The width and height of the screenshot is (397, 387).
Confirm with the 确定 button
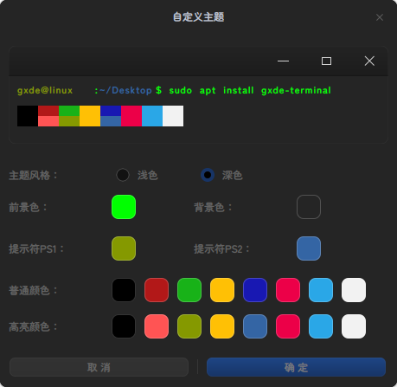[296, 367]
